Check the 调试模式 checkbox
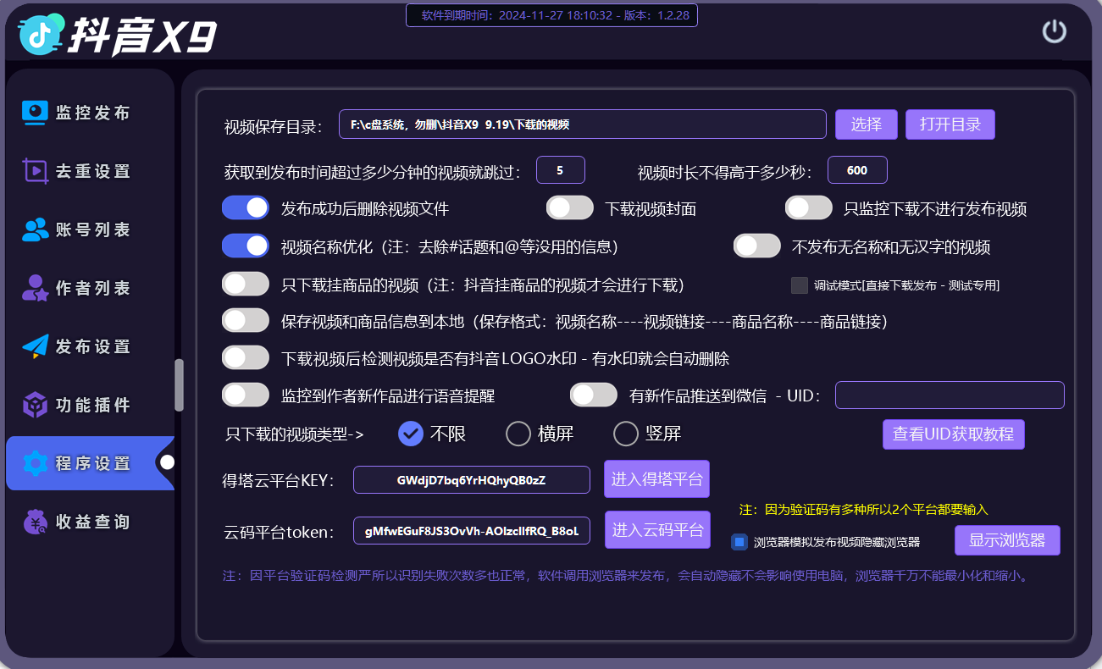 (x=800, y=285)
